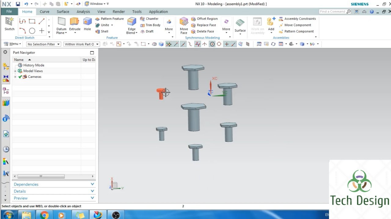Viewport: 391px width, 219px height.
Task: Toggle the End Point snap option
Action: [x=176, y=44]
